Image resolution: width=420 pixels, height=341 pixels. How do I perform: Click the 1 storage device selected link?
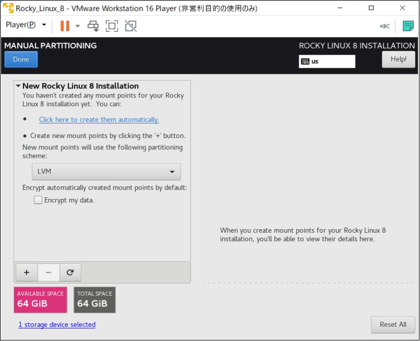tap(57, 324)
